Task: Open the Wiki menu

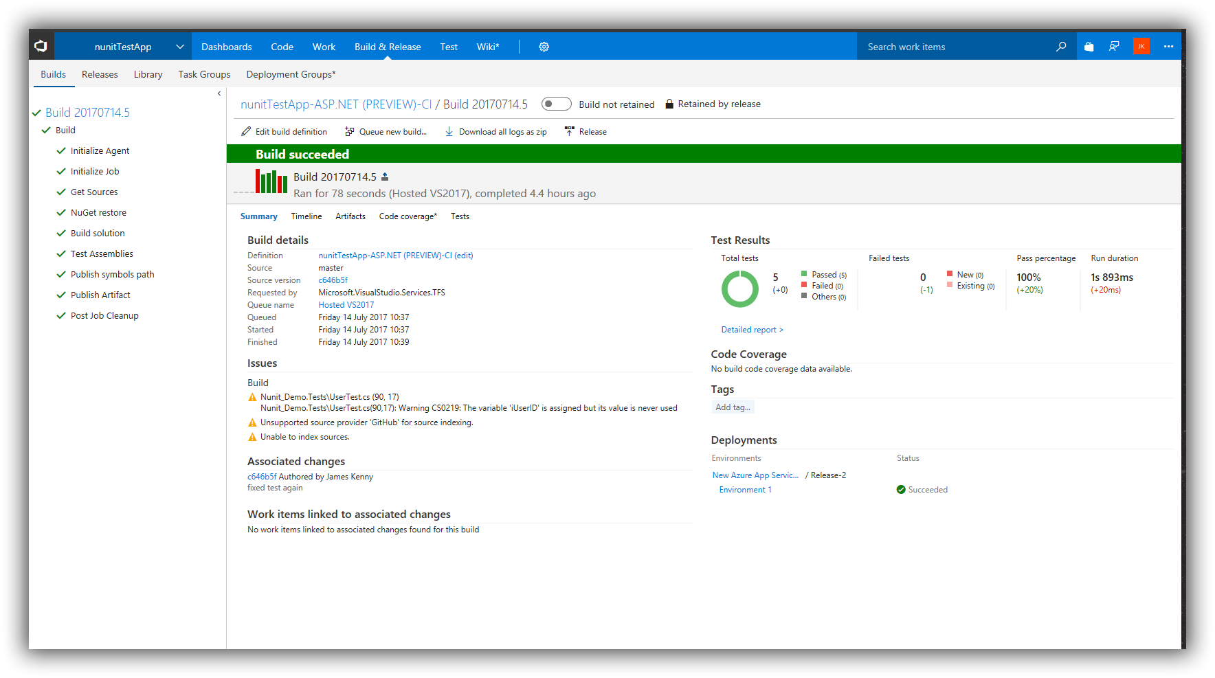Action: [488, 47]
